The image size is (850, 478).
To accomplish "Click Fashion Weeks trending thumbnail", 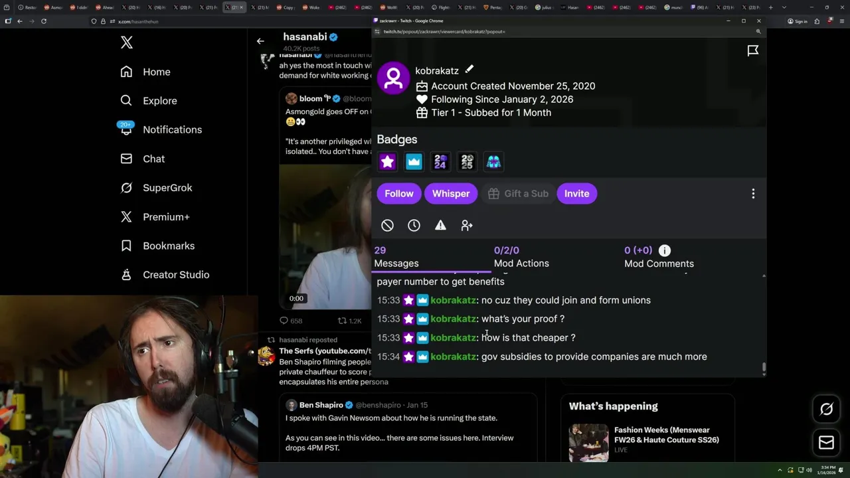I will [588, 442].
